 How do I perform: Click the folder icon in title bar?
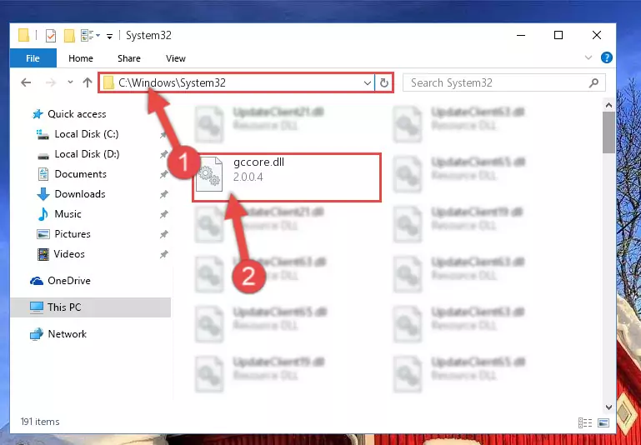tap(24, 36)
